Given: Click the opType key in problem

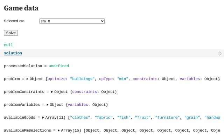Looking at the screenshot, I should [106, 79].
